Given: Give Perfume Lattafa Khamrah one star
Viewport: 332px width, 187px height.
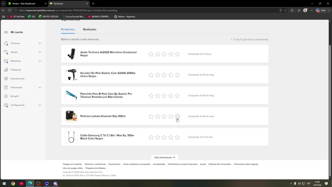Looking at the screenshot, I should 151,116.
